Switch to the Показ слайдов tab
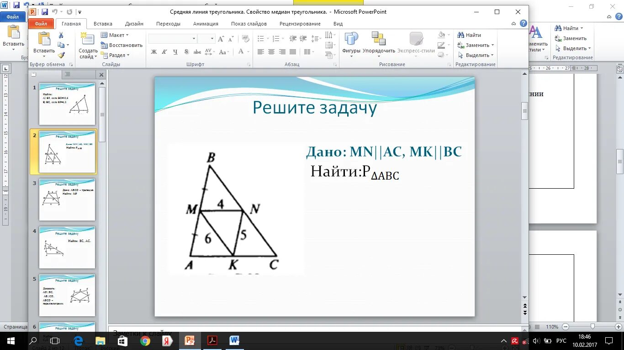Screen dimensions: 624x350 tap(249, 24)
